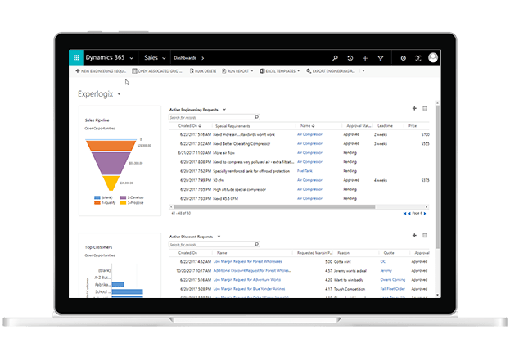Click the help question mark icon
This screenshot has height=357, width=510.
418,58
